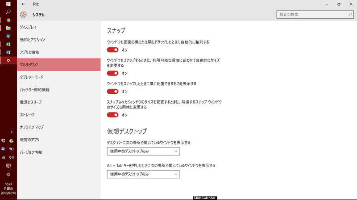Image resolution: width=357 pixels, height=200 pixels.
Task: Select 通知とアクション in sidebar
Action: [x=59, y=40]
